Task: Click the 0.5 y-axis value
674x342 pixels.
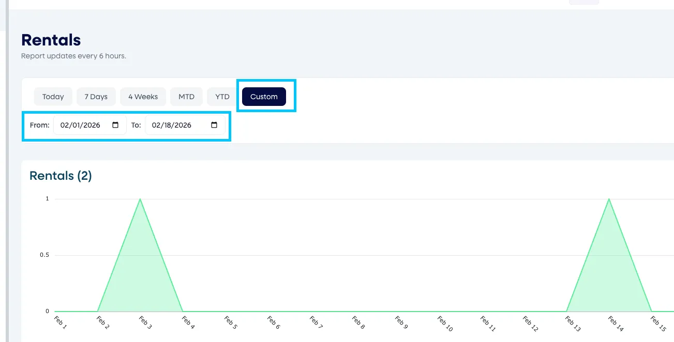Action: tap(44, 255)
